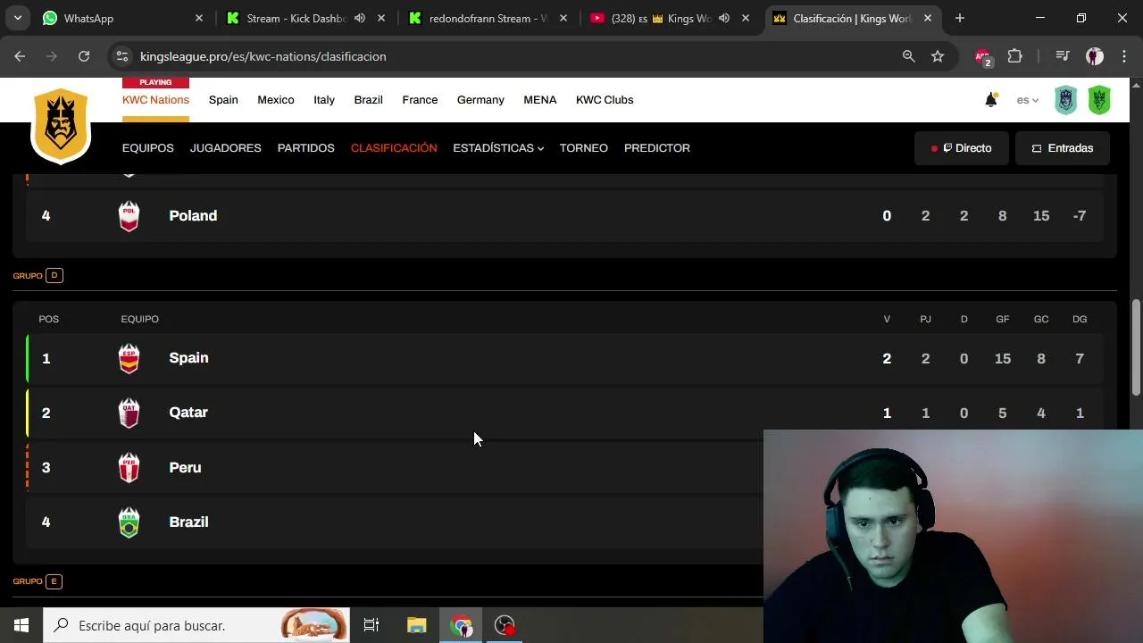Open the notifications bell icon

click(990, 100)
